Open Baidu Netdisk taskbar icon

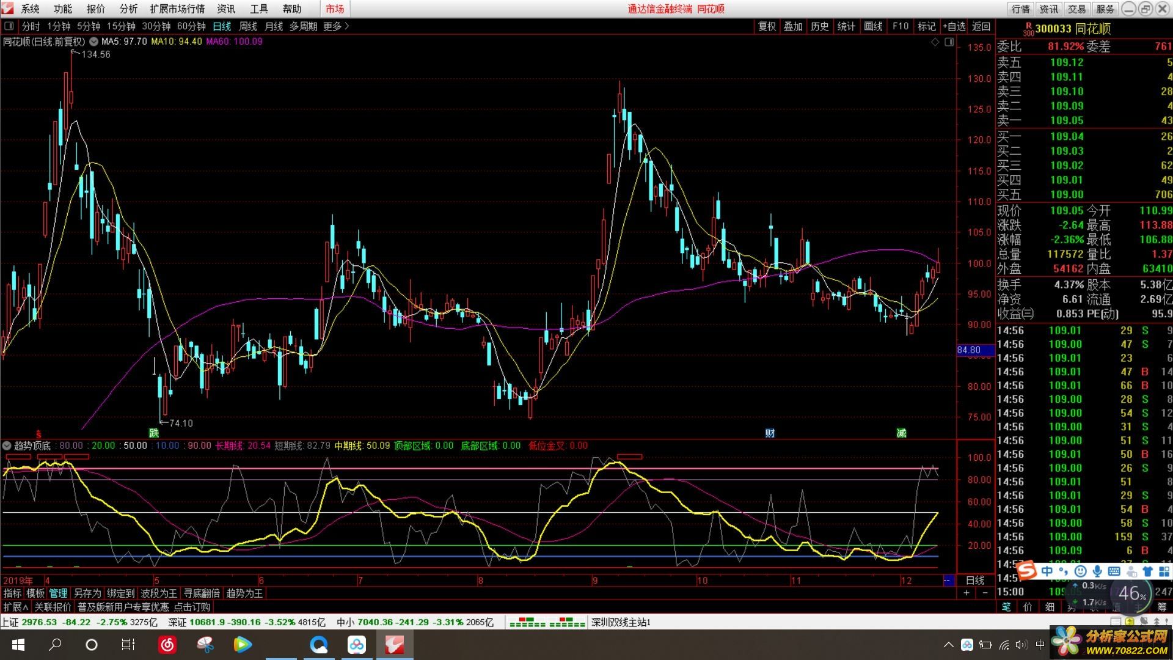357,645
